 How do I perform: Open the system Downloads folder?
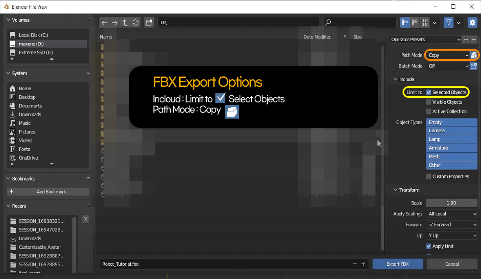click(47, 115)
